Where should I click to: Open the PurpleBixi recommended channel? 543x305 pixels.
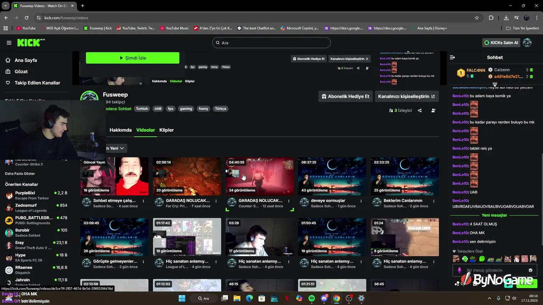(36, 195)
